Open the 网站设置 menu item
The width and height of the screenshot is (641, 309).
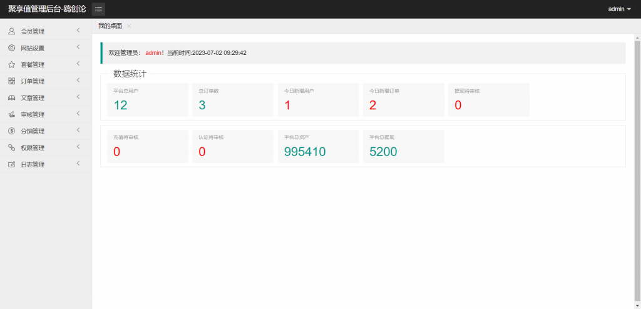[x=46, y=48]
